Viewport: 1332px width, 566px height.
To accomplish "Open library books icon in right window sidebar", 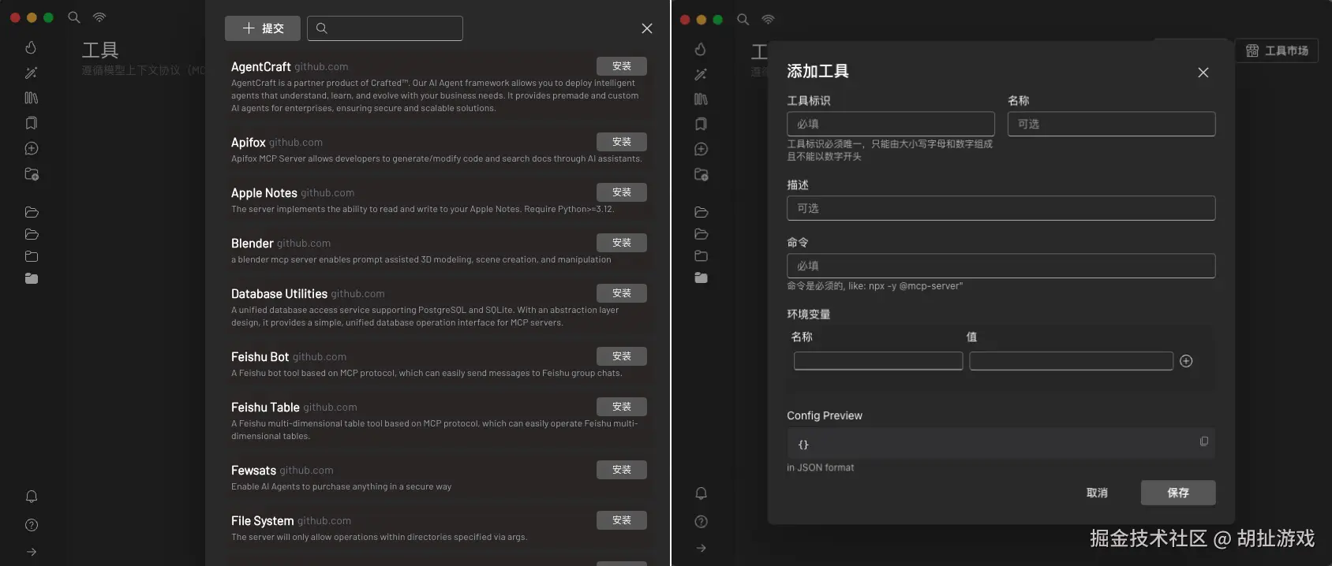I will 701,99.
